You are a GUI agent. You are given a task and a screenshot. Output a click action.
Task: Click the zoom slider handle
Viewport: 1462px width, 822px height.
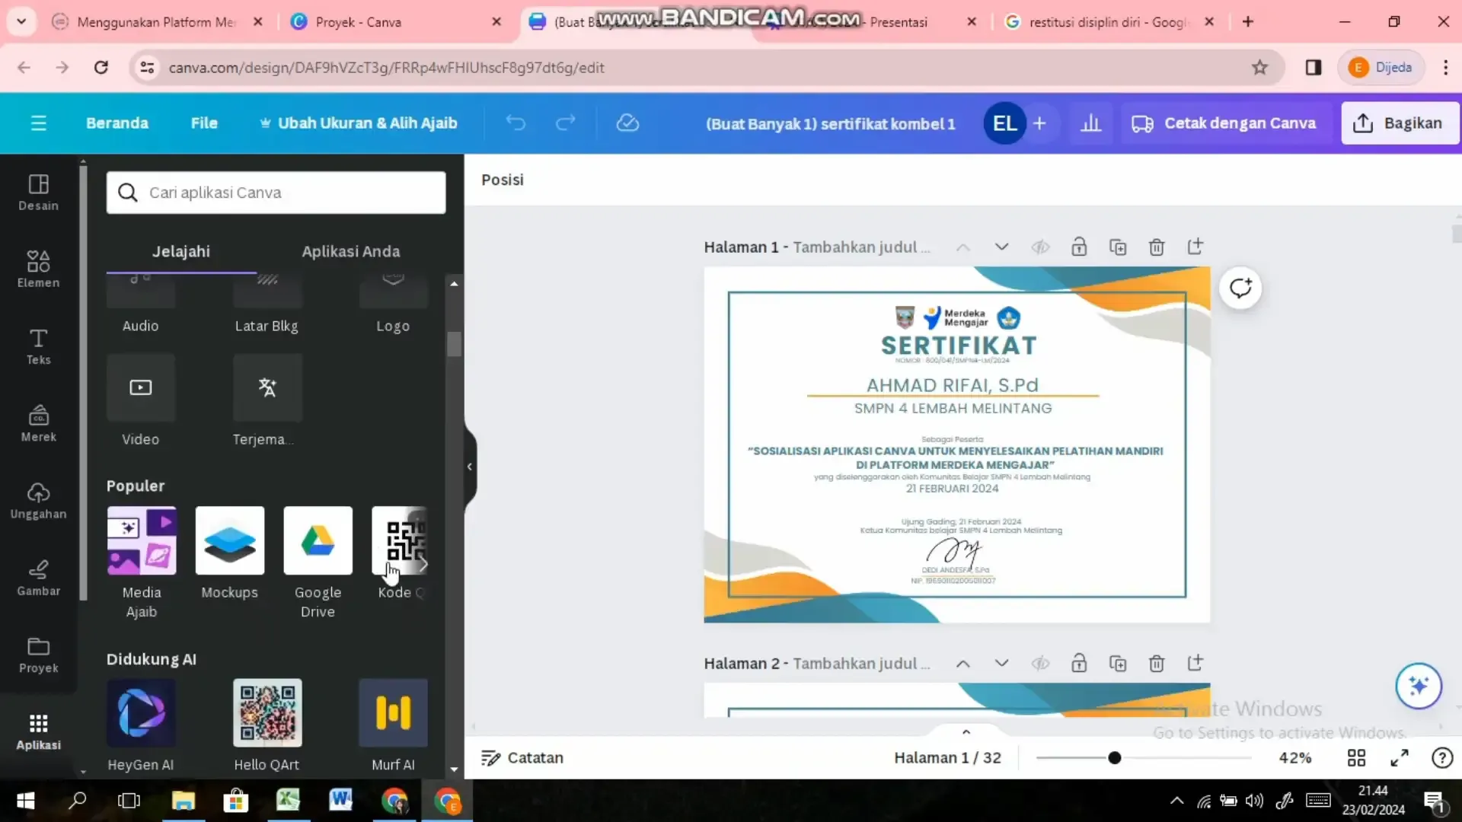tap(1114, 757)
